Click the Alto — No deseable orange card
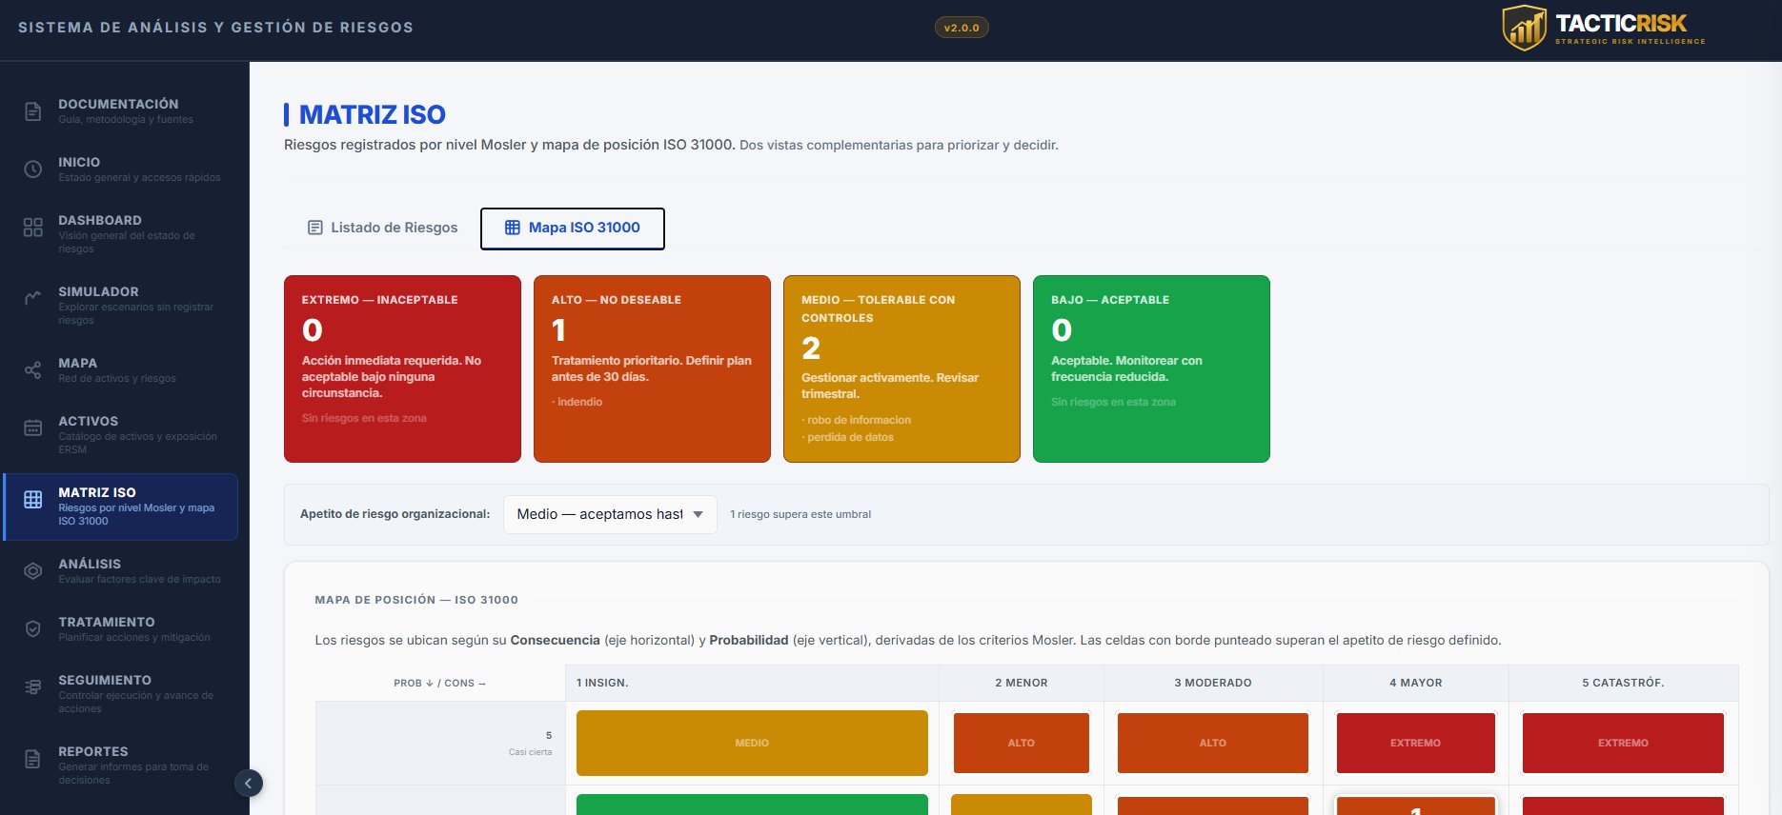The width and height of the screenshot is (1782, 815). click(652, 368)
